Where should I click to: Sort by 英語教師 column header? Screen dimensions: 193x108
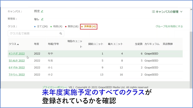[x=168, y=44]
